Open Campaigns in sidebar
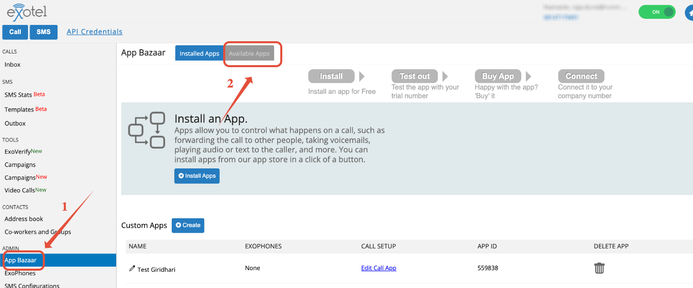 point(20,165)
